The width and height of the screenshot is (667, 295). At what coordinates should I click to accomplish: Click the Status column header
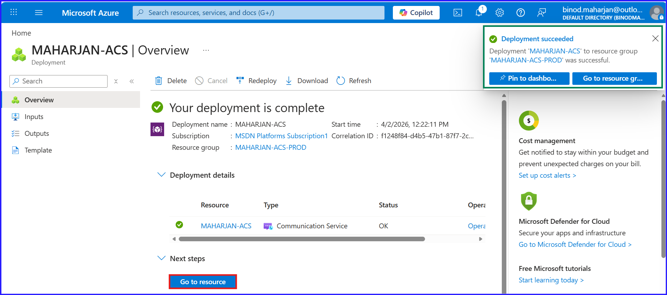388,205
